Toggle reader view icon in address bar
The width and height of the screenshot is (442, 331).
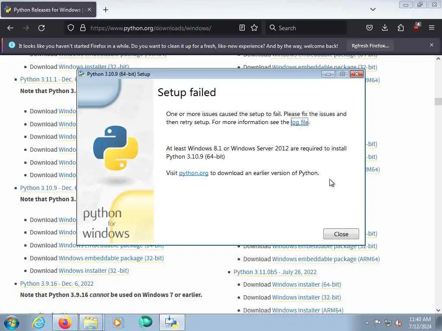[x=242, y=28]
